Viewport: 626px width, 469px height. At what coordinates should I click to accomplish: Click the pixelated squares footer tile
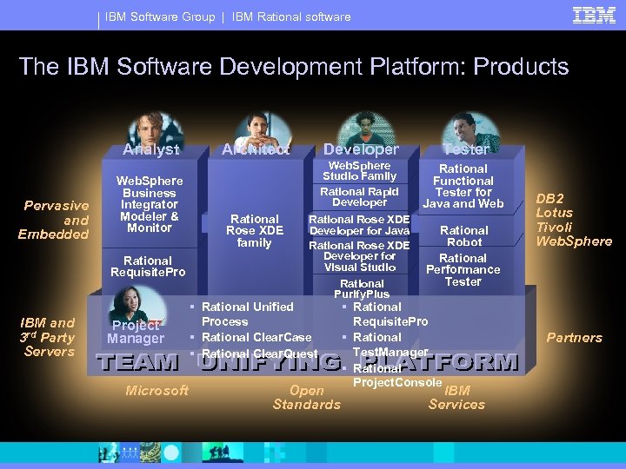[x=275, y=452]
